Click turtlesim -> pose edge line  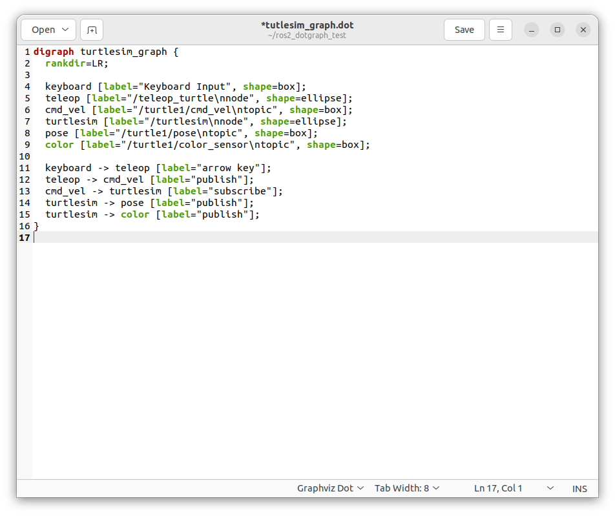point(149,203)
